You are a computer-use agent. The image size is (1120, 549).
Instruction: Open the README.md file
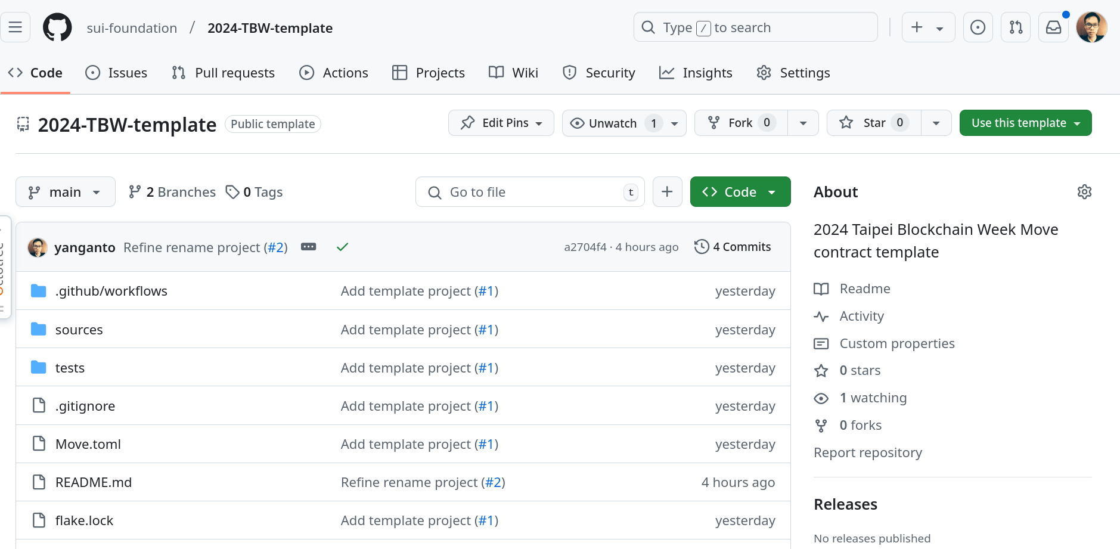94,482
